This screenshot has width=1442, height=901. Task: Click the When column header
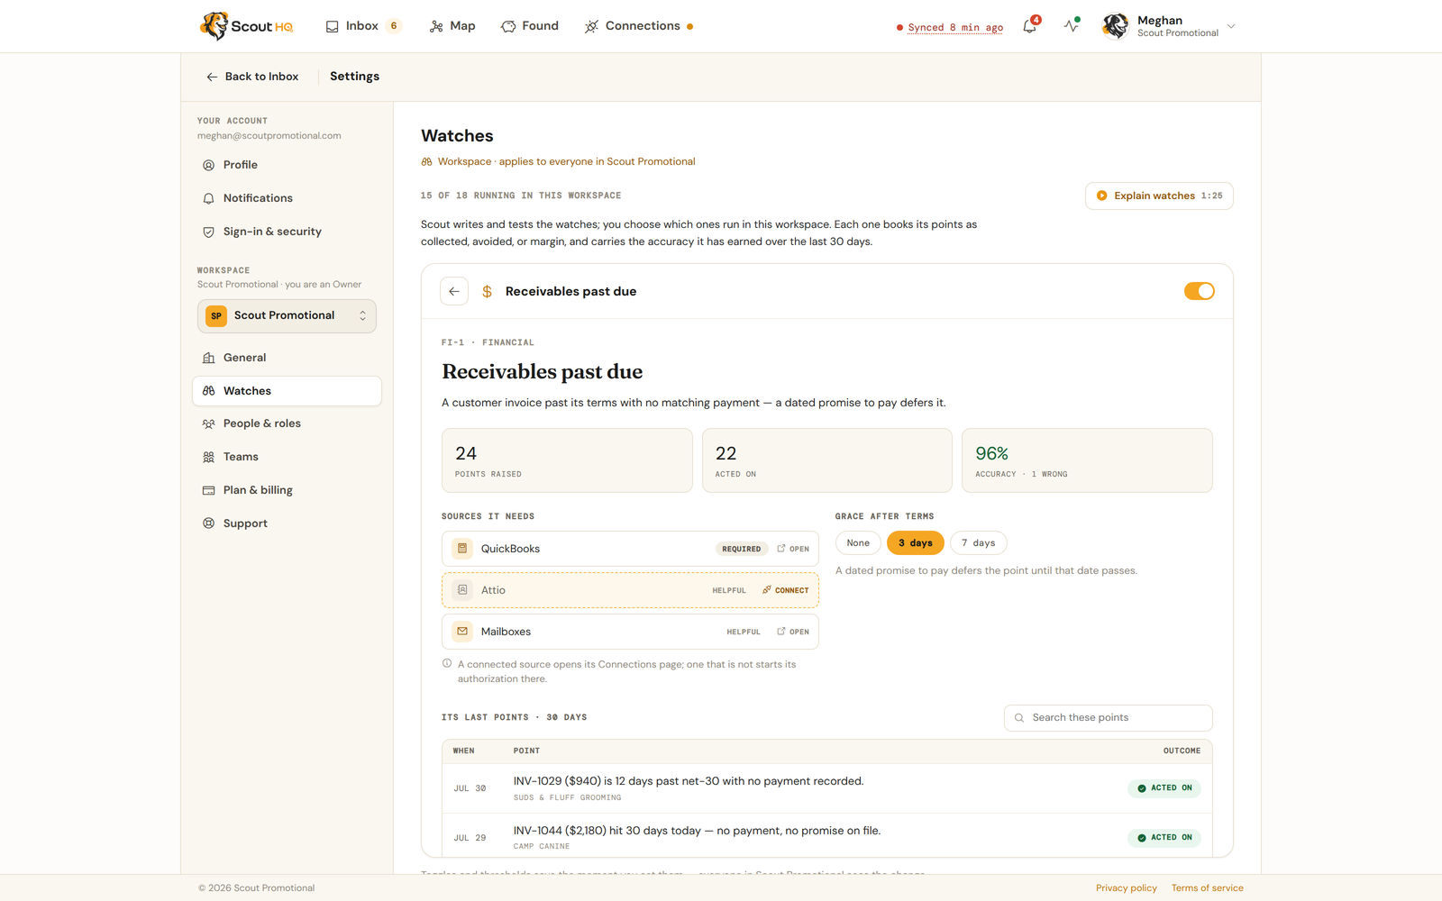pos(463,751)
